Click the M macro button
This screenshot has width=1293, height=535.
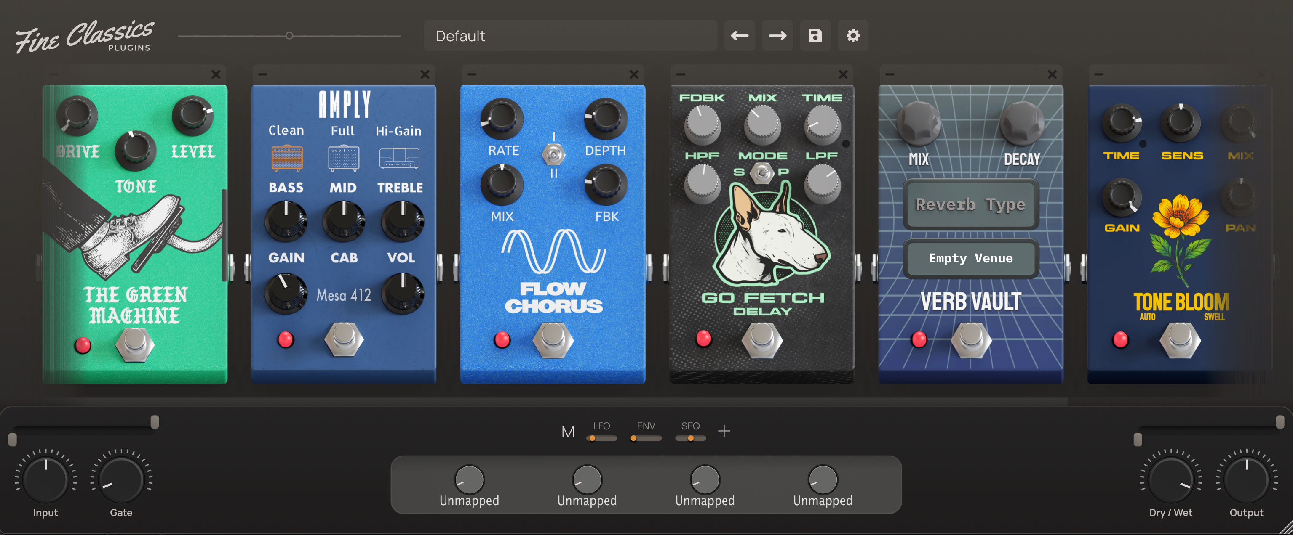(x=568, y=432)
